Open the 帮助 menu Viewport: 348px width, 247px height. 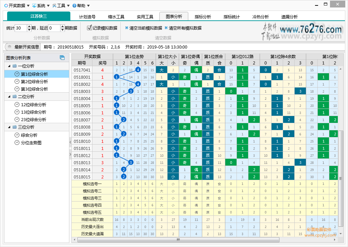tap(81, 5)
